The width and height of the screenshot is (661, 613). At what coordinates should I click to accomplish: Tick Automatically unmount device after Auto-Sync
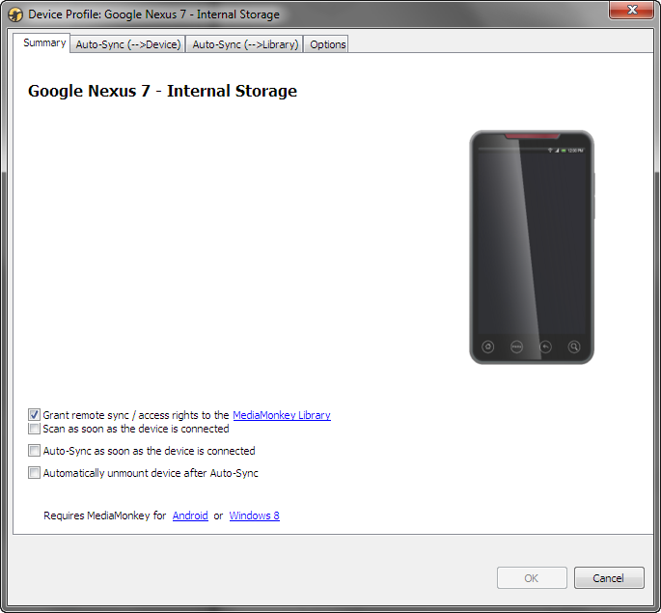[35, 473]
